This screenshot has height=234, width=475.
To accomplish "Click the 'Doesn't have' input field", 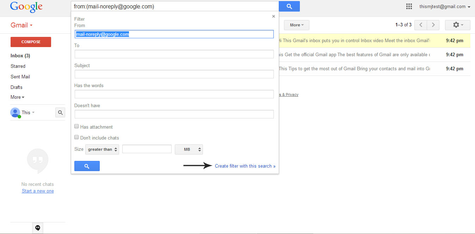I will (174, 114).
